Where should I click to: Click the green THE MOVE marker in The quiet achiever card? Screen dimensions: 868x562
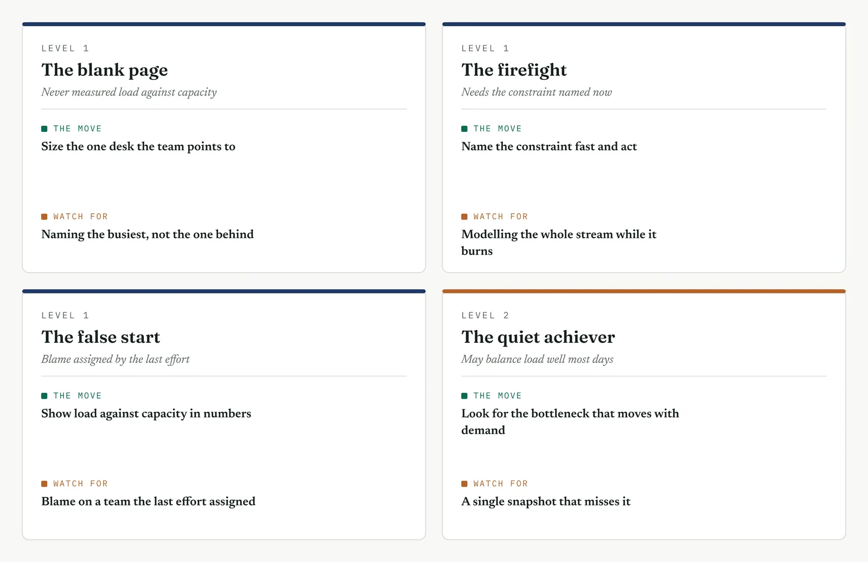point(464,395)
